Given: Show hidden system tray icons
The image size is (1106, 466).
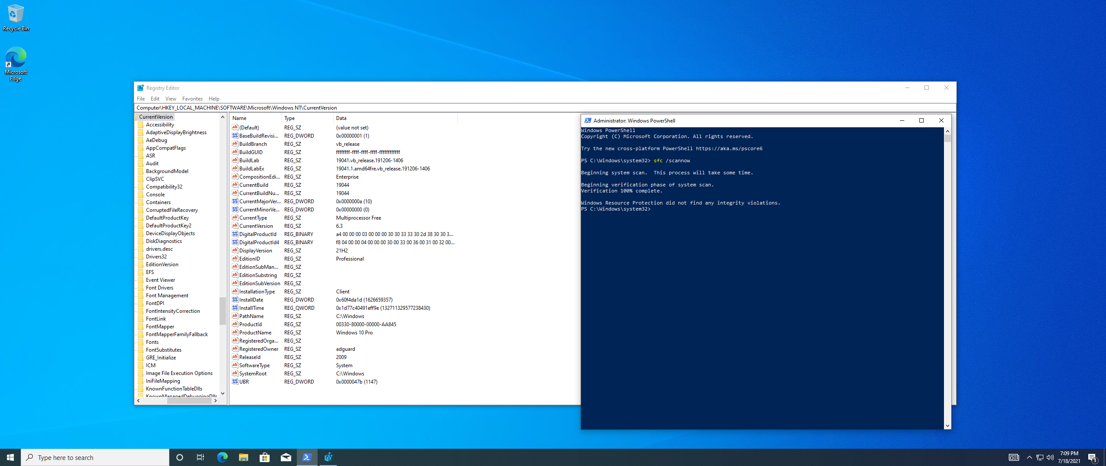Looking at the screenshot, I should 1029,457.
